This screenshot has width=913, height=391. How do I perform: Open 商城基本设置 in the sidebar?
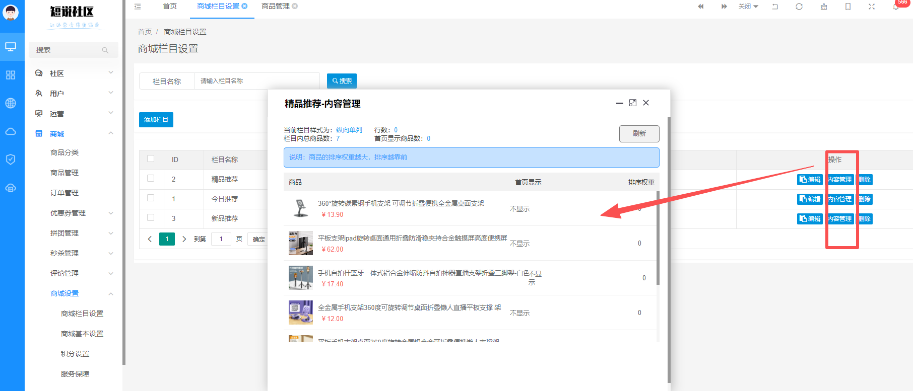(82, 334)
